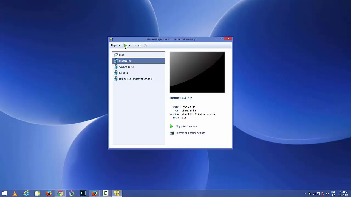Click the Git diamond icon in taskbar

click(72, 193)
